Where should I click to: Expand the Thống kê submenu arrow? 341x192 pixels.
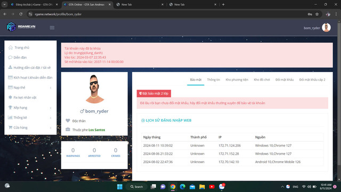51,118
